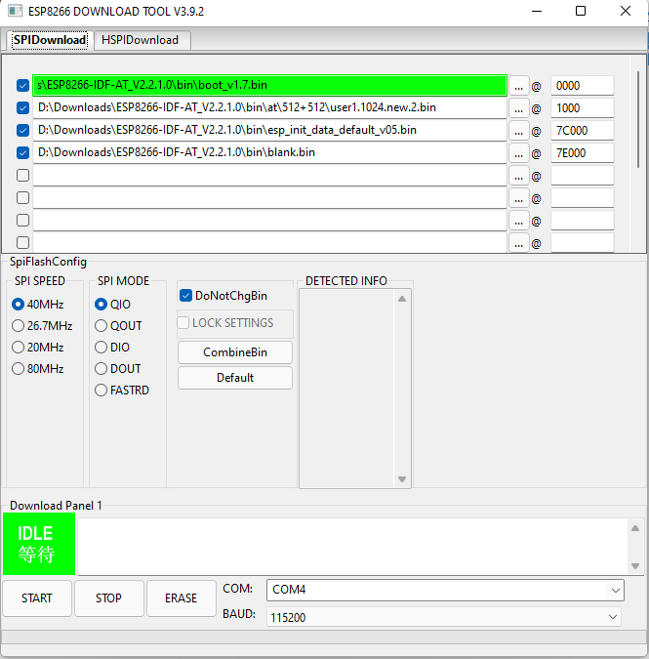Click the STOP button
Screen dimensions: 649x659
[108, 598]
